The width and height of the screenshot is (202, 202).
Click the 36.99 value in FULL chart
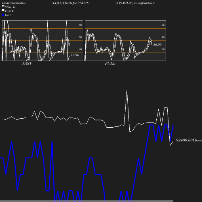coord(158,44)
